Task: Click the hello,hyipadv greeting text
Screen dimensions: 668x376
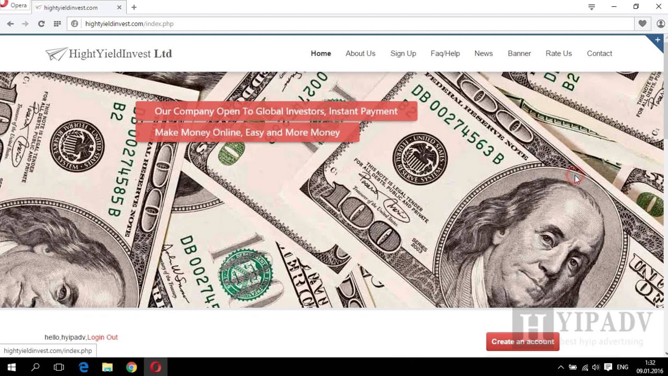Action: pyautogui.click(x=65, y=337)
